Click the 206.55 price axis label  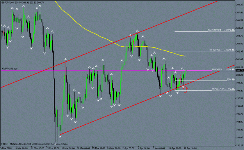pyautogui.click(x=239, y=20)
